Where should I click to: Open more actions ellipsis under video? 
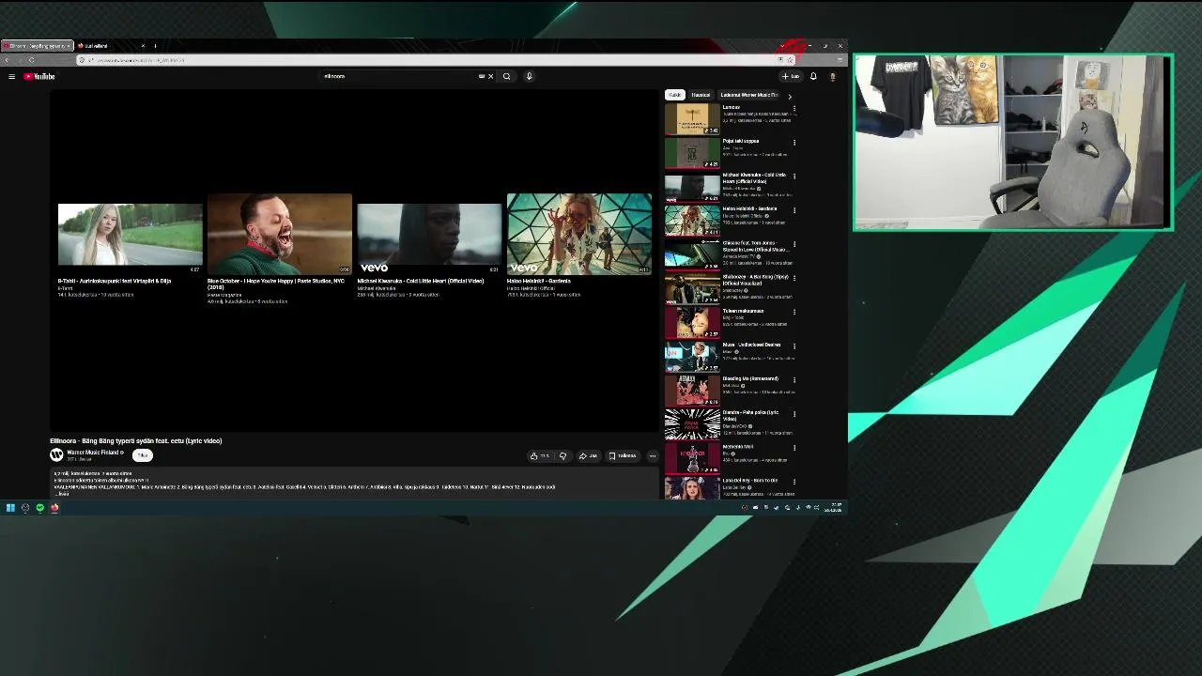click(x=653, y=456)
